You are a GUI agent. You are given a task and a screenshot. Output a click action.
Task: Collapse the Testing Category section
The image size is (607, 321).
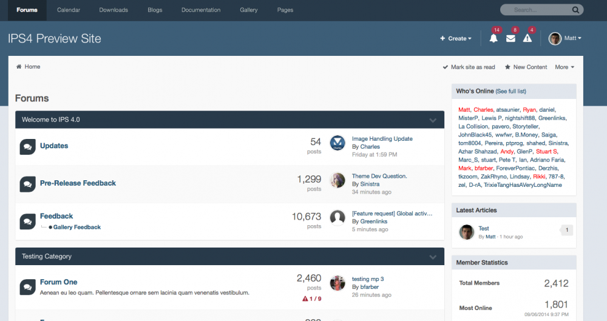tap(433, 257)
